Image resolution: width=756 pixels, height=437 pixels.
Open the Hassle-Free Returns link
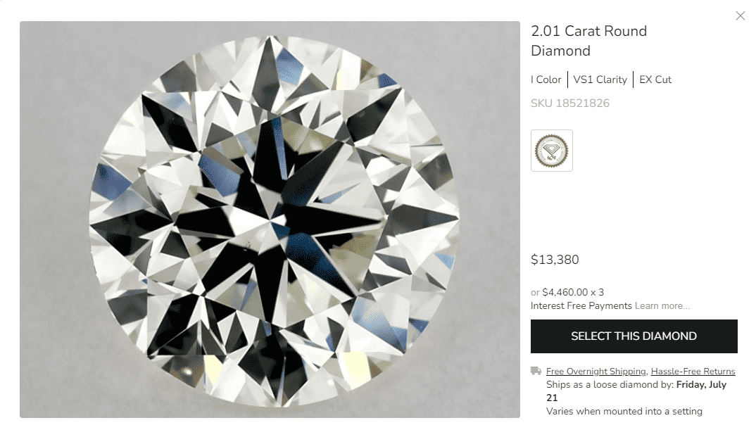click(x=692, y=371)
